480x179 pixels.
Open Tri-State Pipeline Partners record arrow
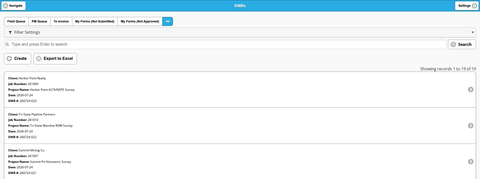(471, 126)
